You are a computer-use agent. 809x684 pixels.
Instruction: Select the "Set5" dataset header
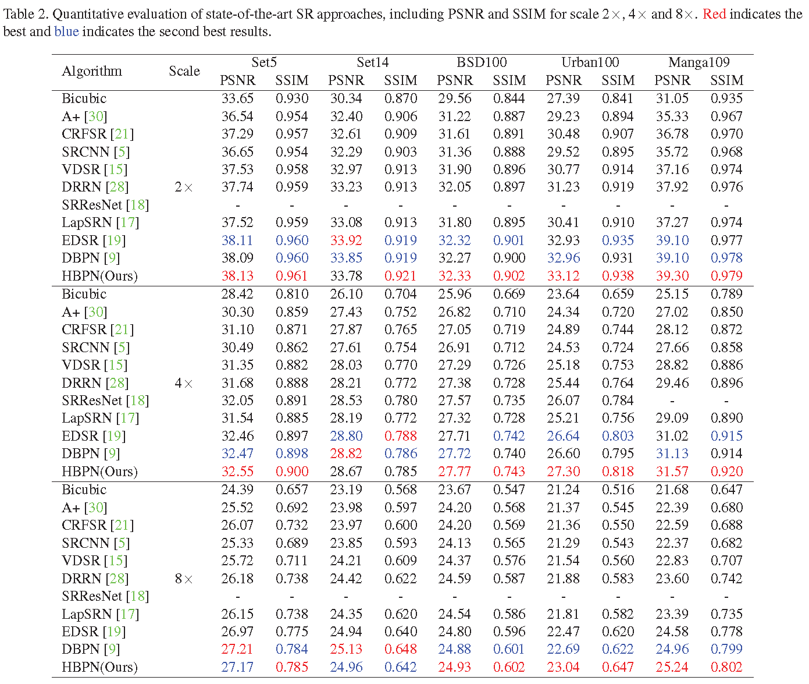click(264, 62)
